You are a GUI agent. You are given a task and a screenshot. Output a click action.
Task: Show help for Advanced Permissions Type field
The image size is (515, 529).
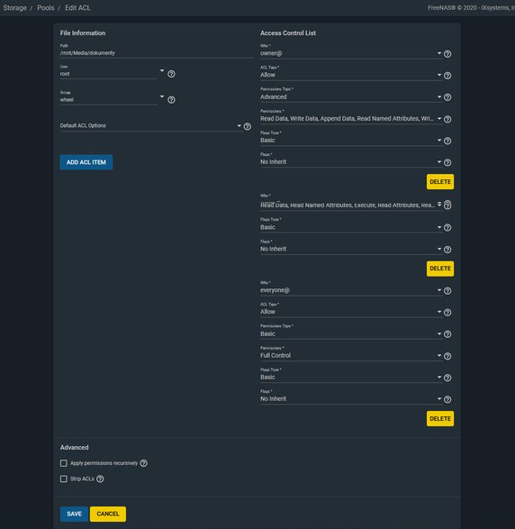(447, 97)
